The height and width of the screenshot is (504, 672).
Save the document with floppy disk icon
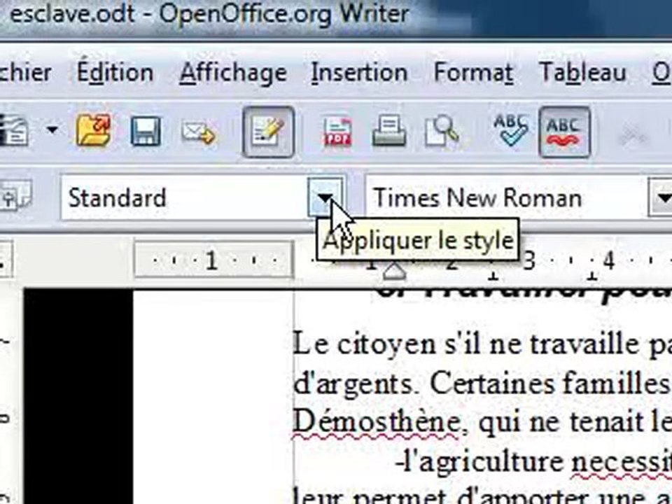pyautogui.click(x=146, y=131)
